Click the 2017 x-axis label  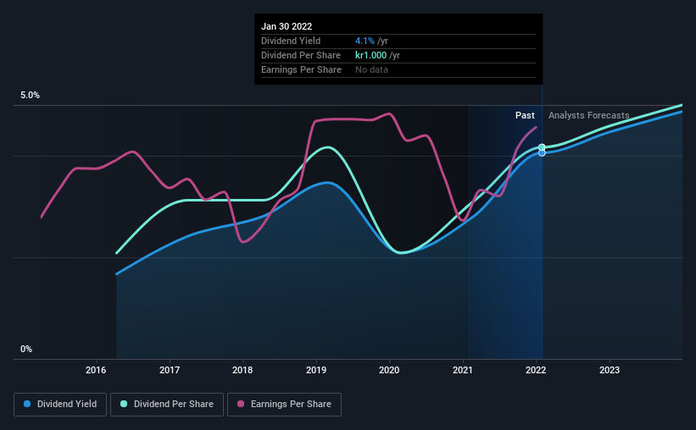click(x=170, y=370)
